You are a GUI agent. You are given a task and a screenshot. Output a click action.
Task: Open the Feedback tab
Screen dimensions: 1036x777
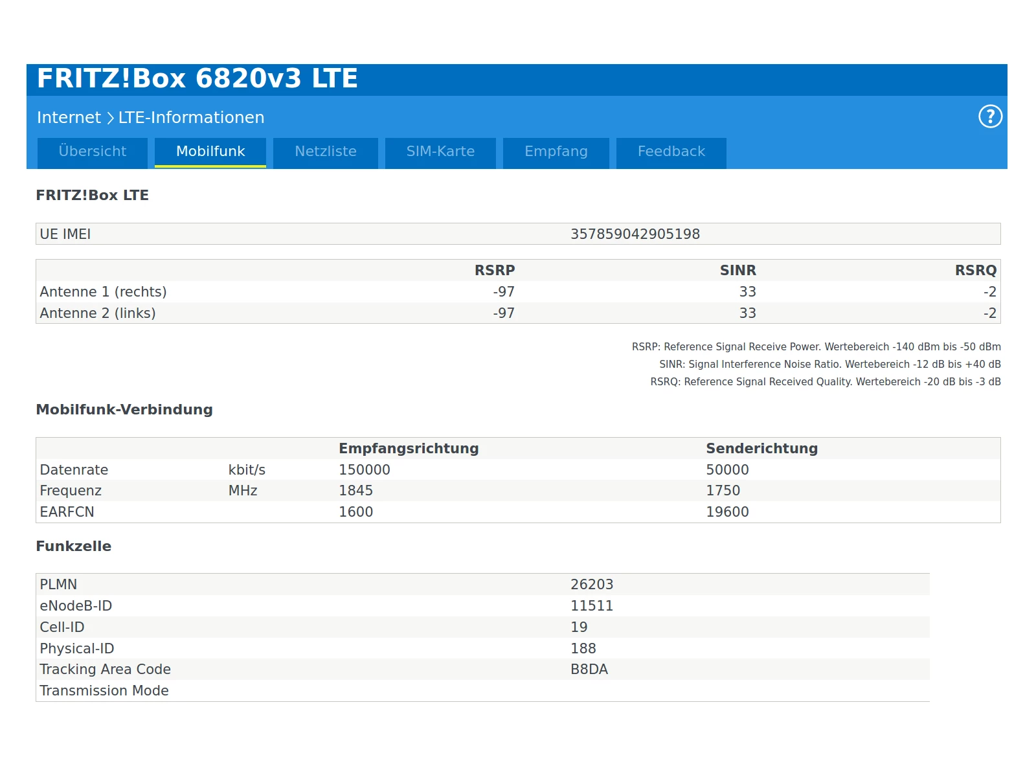pos(671,153)
